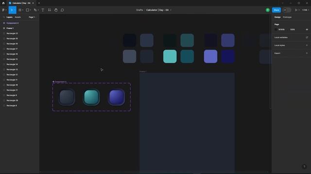
Task: Click the Frame 1 layer icon
Action: pos(4,28)
